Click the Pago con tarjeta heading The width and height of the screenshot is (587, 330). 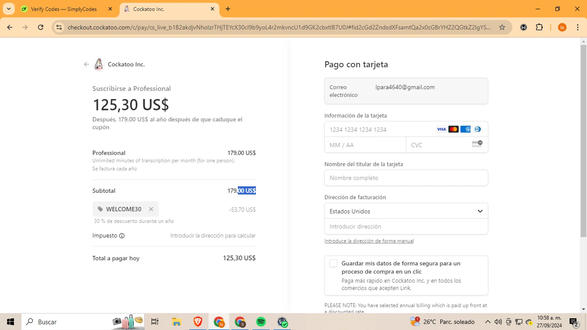[356, 65]
